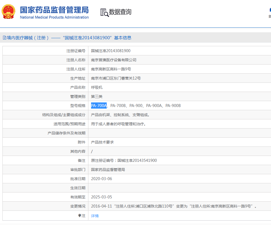
Task: Click the 结构及组成/主要组成成分 label
Action: pyautogui.click(x=64, y=115)
